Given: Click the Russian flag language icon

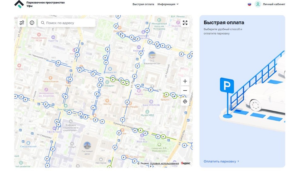Looking at the screenshot, I should click(249, 4).
